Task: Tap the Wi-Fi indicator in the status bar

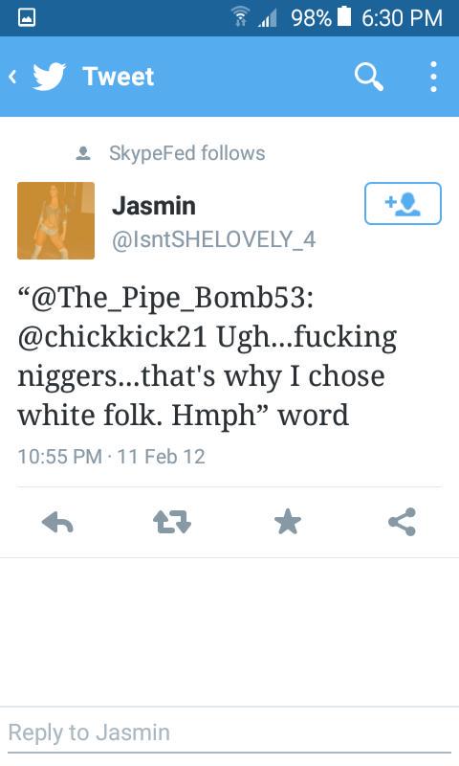Action: click(x=239, y=17)
